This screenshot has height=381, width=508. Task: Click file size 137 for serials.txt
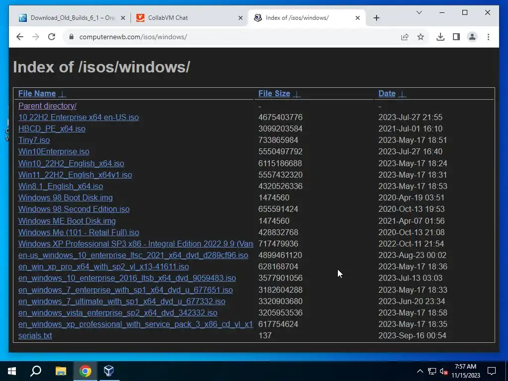265,336
